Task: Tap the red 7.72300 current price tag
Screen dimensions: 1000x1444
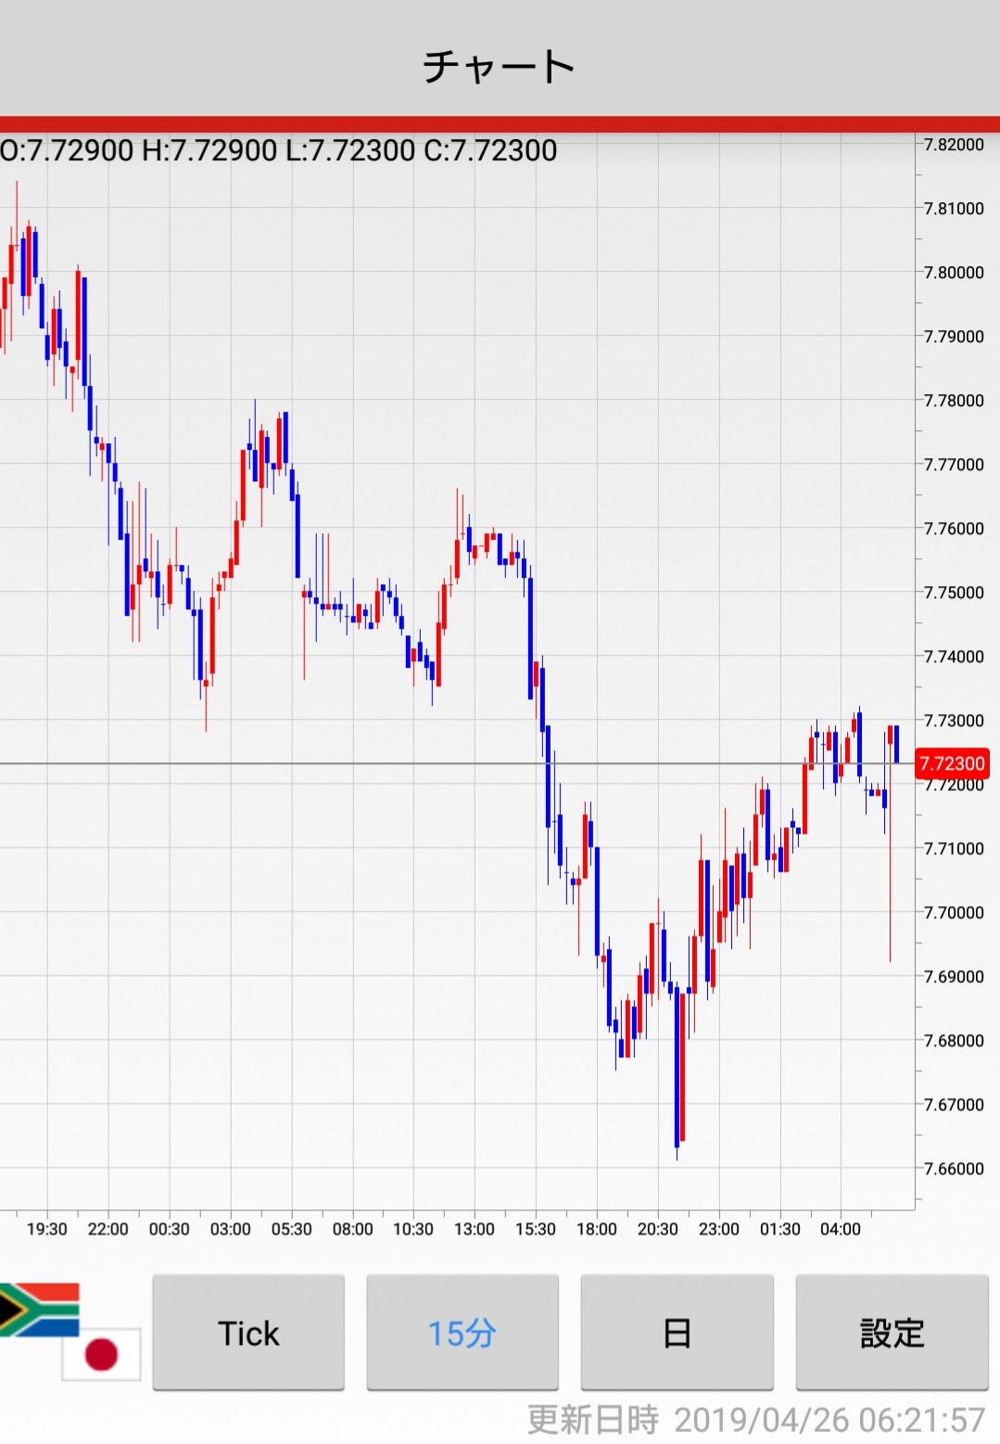Action: point(952,763)
